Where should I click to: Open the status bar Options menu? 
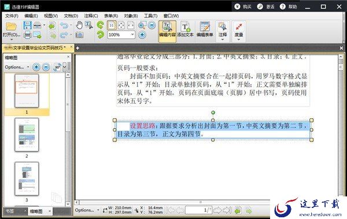(87, 210)
